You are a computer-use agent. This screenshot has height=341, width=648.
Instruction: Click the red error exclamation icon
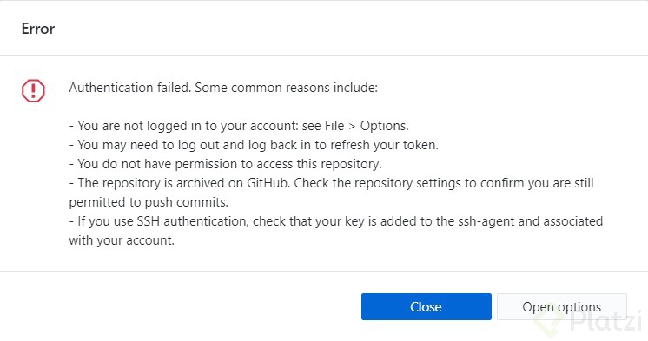click(x=33, y=90)
